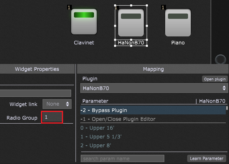The height and width of the screenshot is (164, 229).
Task: Select the Piano widget label
Action: [178, 43]
